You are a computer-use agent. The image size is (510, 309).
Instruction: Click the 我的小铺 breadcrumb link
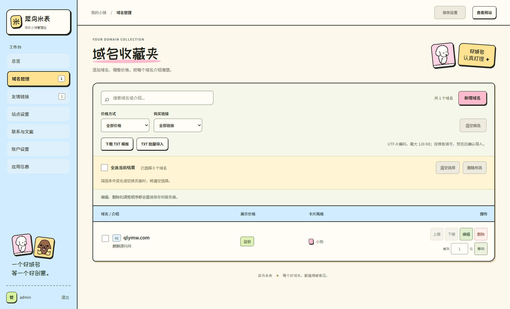tap(99, 12)
